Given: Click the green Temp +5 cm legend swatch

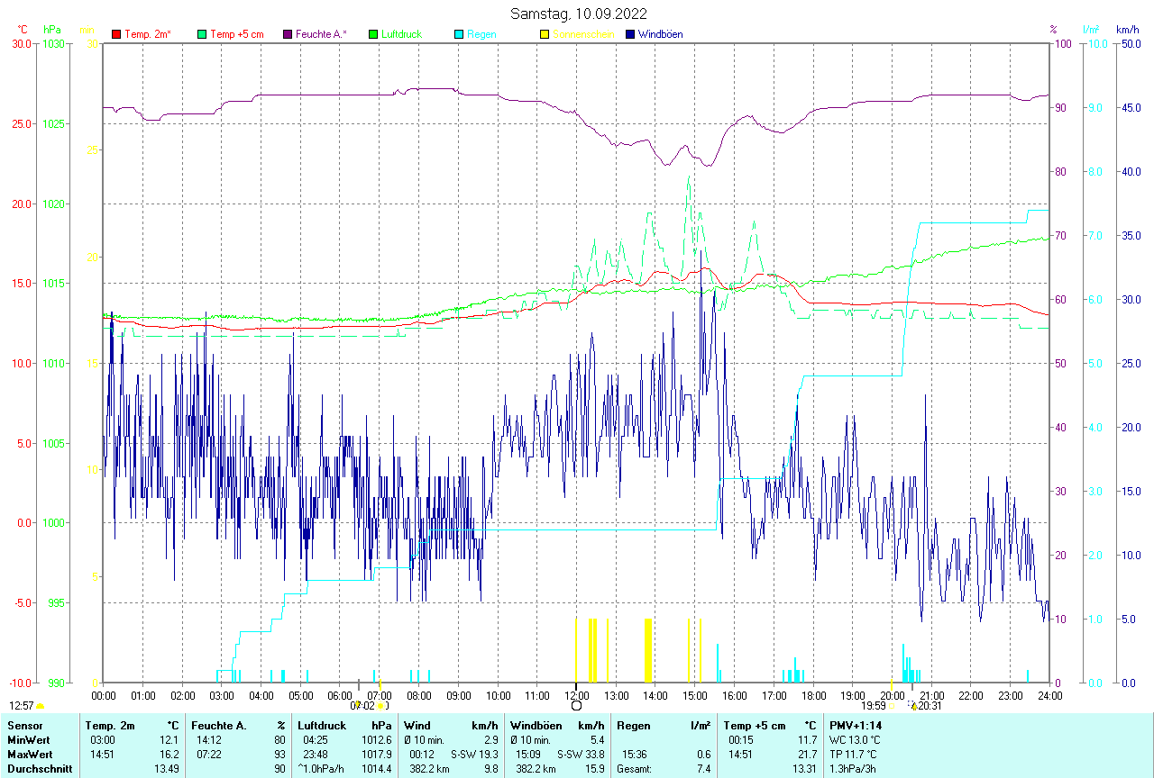Looking at the screenshot, I should [203, 34].
